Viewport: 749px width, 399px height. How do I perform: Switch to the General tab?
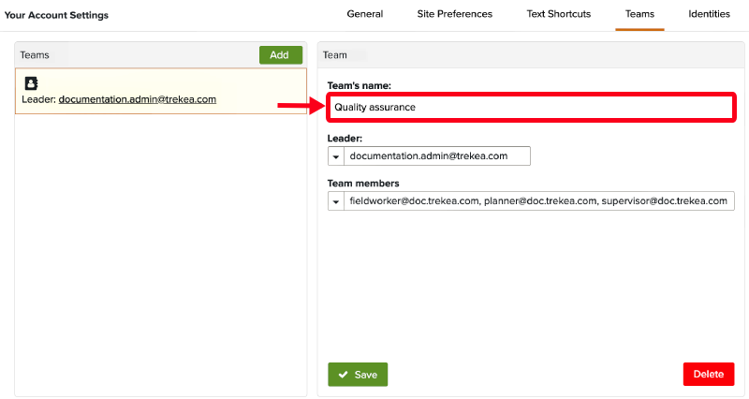point(364,15)
